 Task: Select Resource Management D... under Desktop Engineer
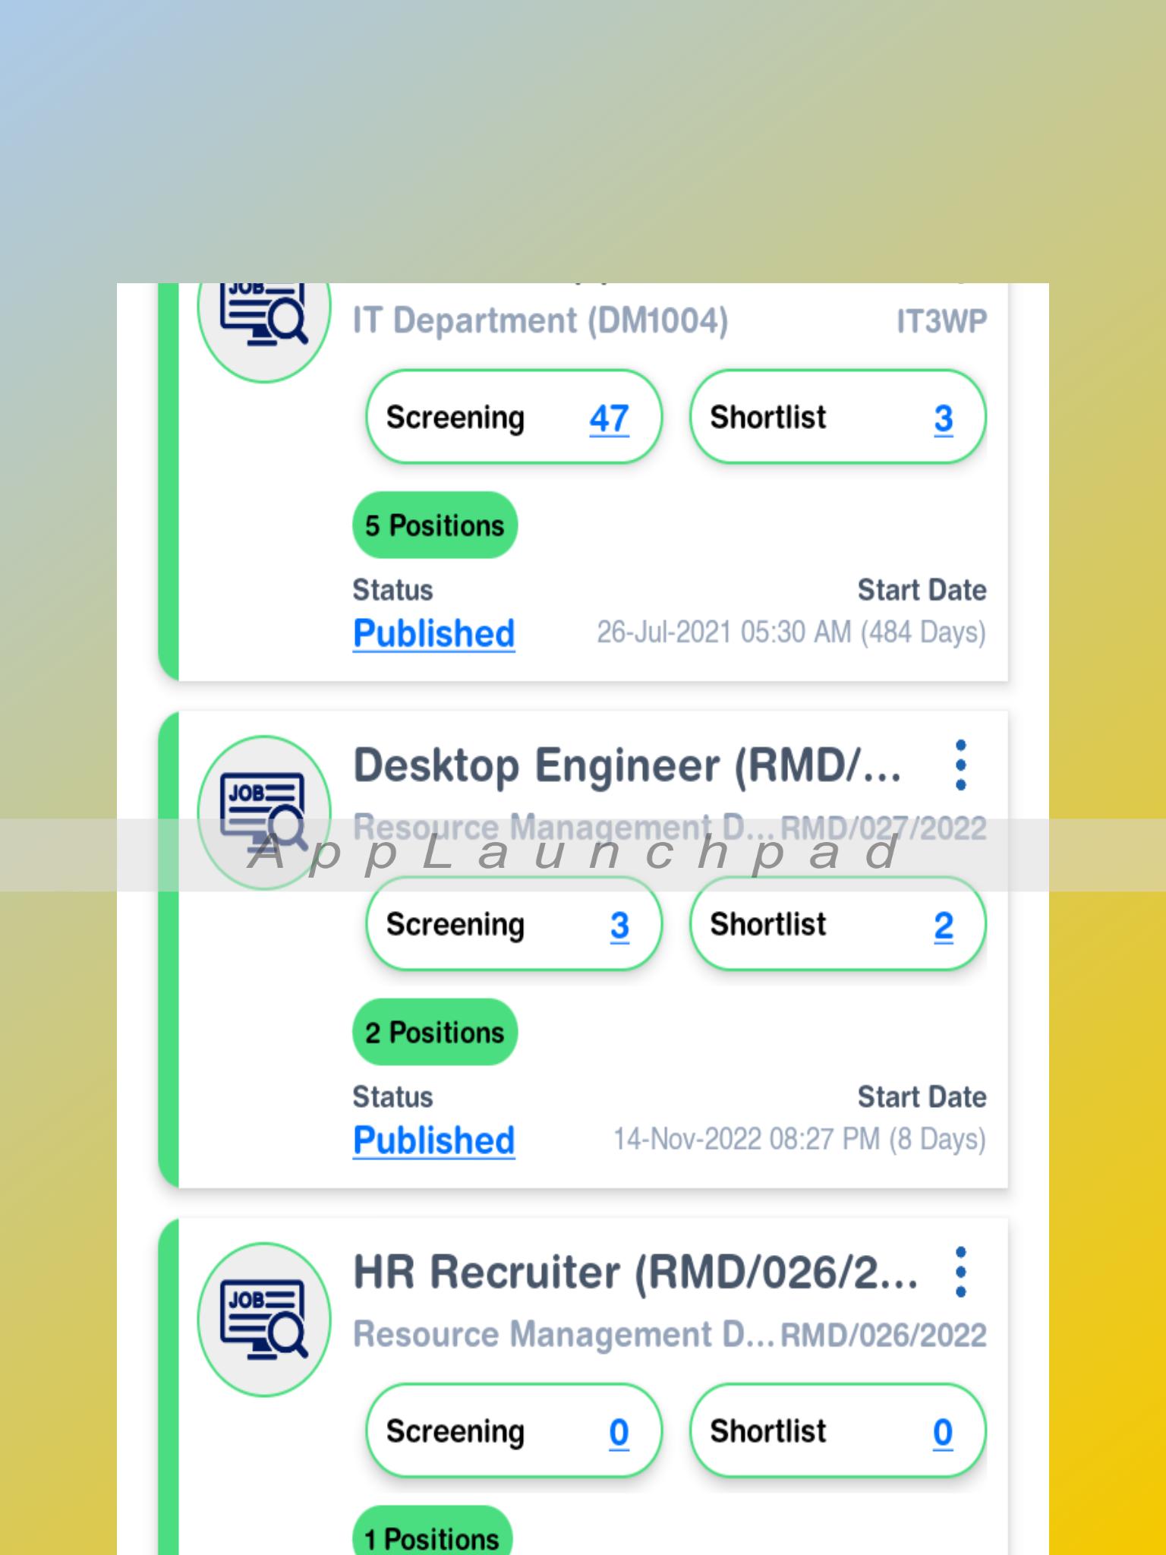[564, 828]
